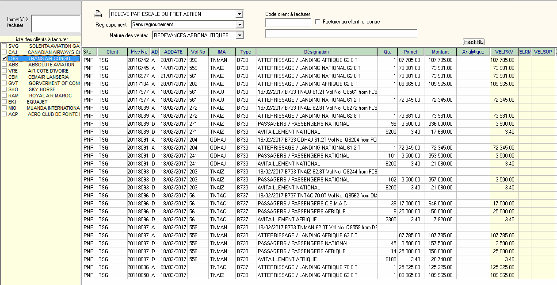
Task: Click the Montant column header
Action: pos(440,52)
